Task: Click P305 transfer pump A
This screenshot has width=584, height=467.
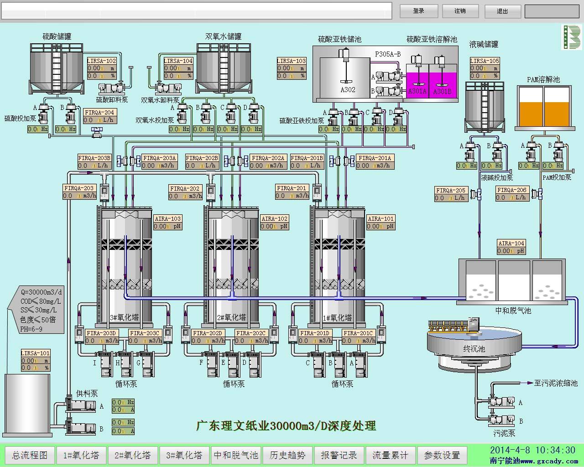Action: (388, 77)
